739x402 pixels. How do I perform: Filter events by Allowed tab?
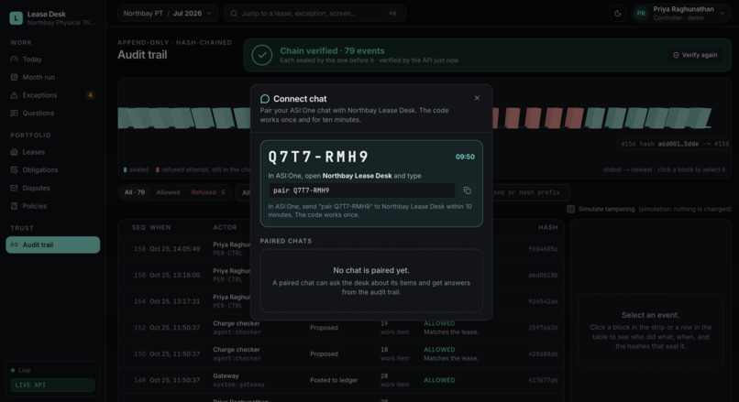169,192
